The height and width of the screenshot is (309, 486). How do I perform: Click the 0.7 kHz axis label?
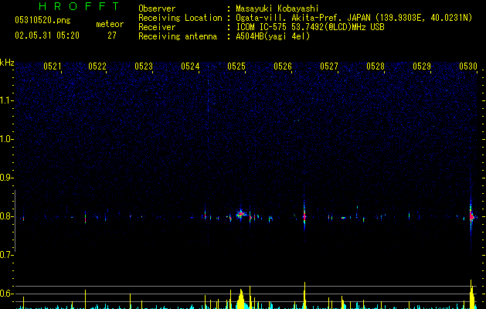7,255
